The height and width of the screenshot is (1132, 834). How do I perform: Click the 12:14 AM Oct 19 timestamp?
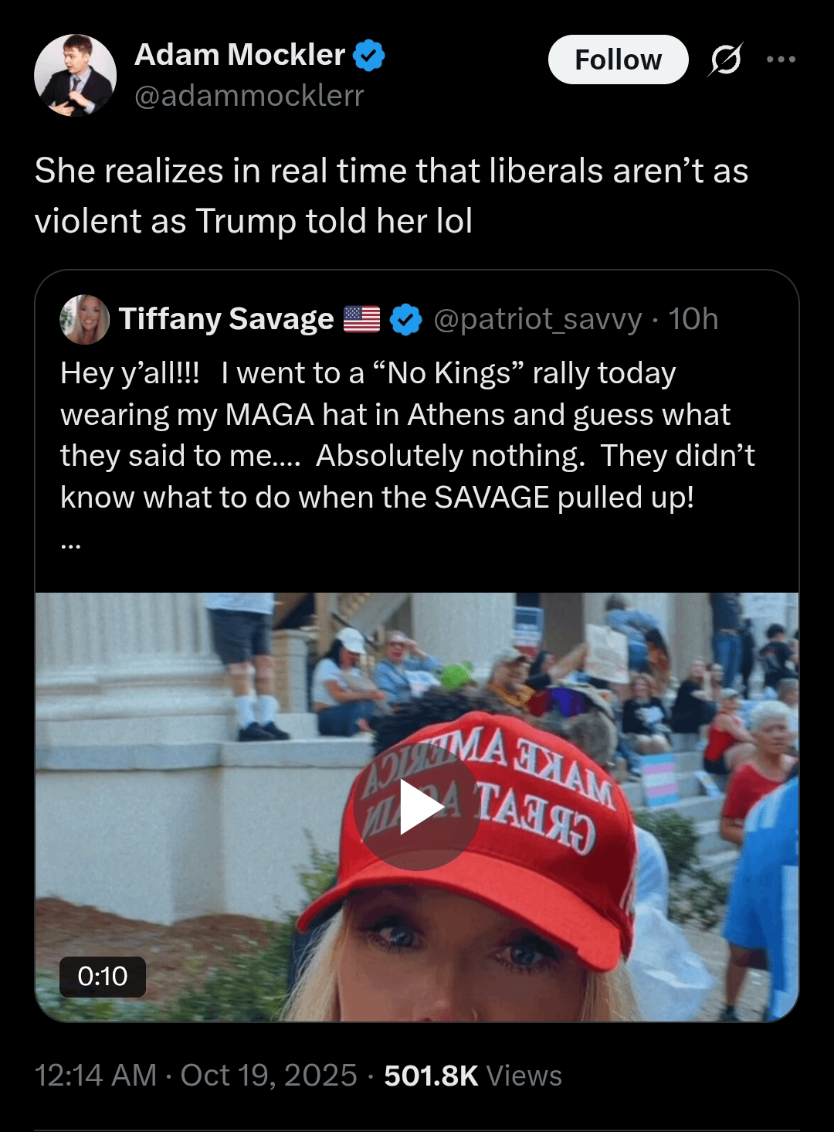click(195, 1076)
